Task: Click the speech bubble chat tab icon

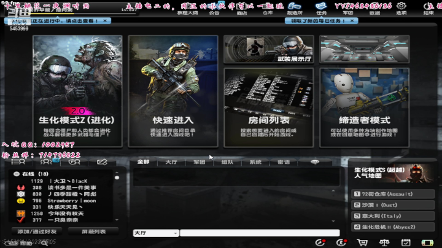Action: [x=315, y=162]
